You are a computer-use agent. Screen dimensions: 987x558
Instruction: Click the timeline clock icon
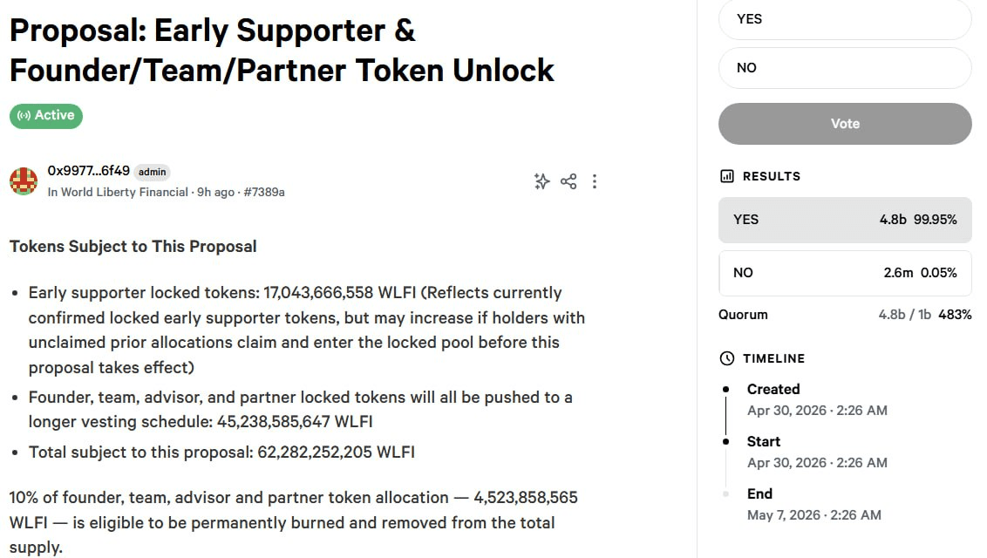tap(727, 358)
